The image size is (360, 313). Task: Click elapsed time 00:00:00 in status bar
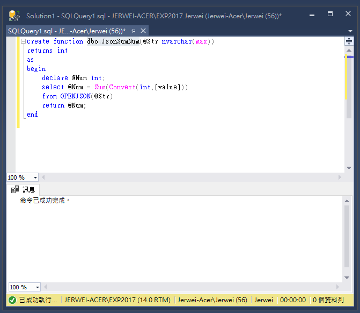point(293,300)
